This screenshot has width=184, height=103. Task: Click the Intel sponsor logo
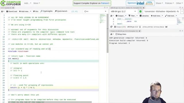click(141, 3)
